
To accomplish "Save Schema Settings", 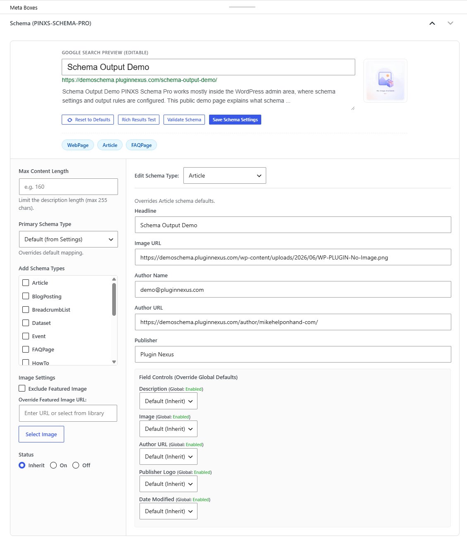I will coord(235,120).
